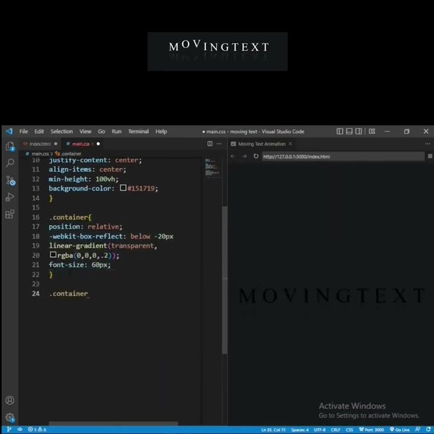
Task: Click the editor horizontal scrollbar
Action: tap(113, 423)
